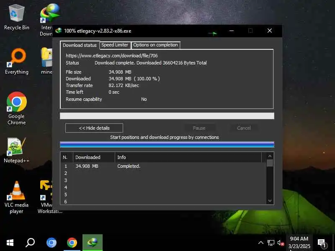Screen dimensions: 335x251
Task: Switch to the Download status tab
Action: [80, 45]
